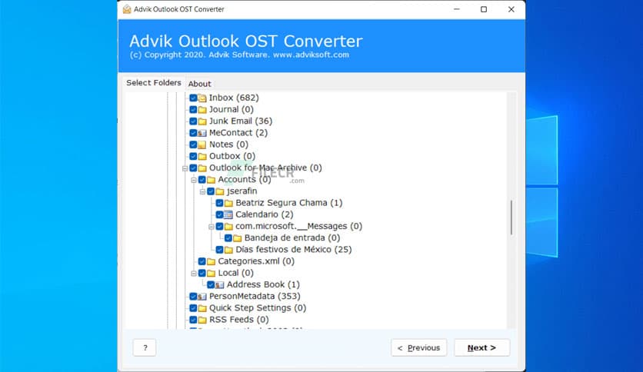Viewport: 643px width, 372px height.
Task: Deselect the Días festivos de México checkbox
Action: [x=219, y=250]
